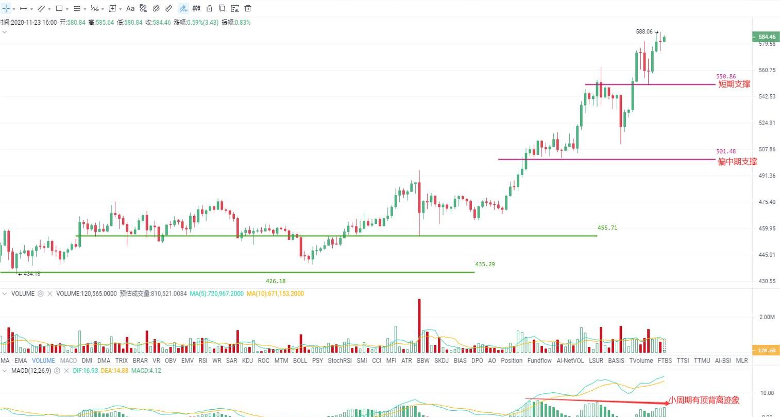Screen dimensions: 780x417
Task: Open the AI-NetVOL indicator
Action: point(570,360)
